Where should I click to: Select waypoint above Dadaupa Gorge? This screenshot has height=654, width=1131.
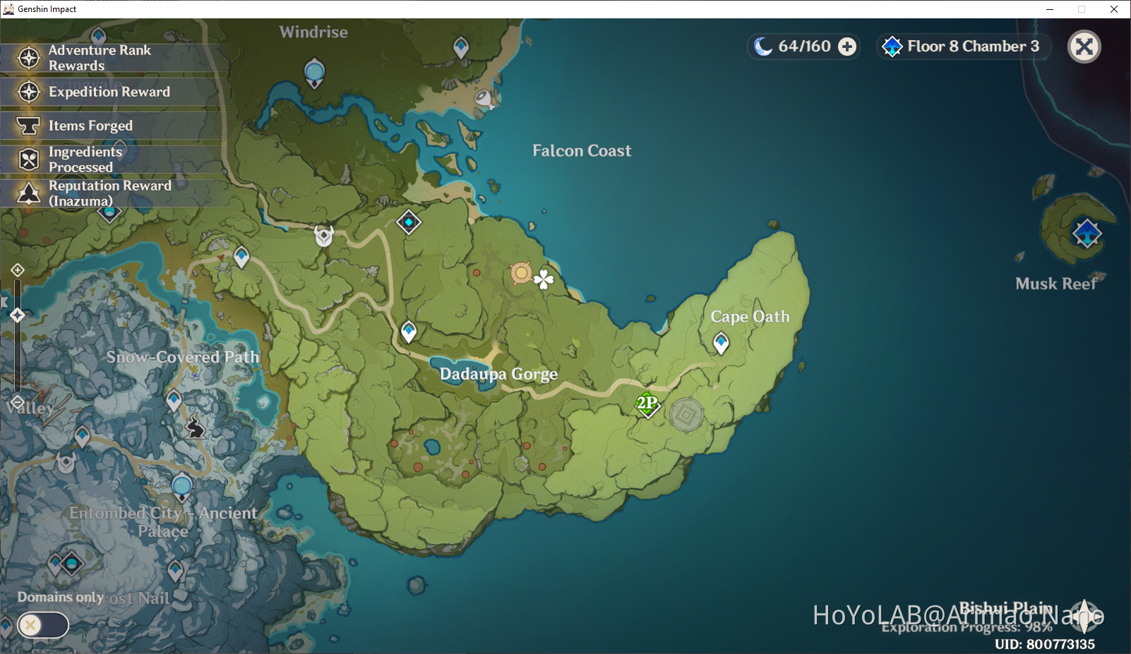[x=409, y=331]
